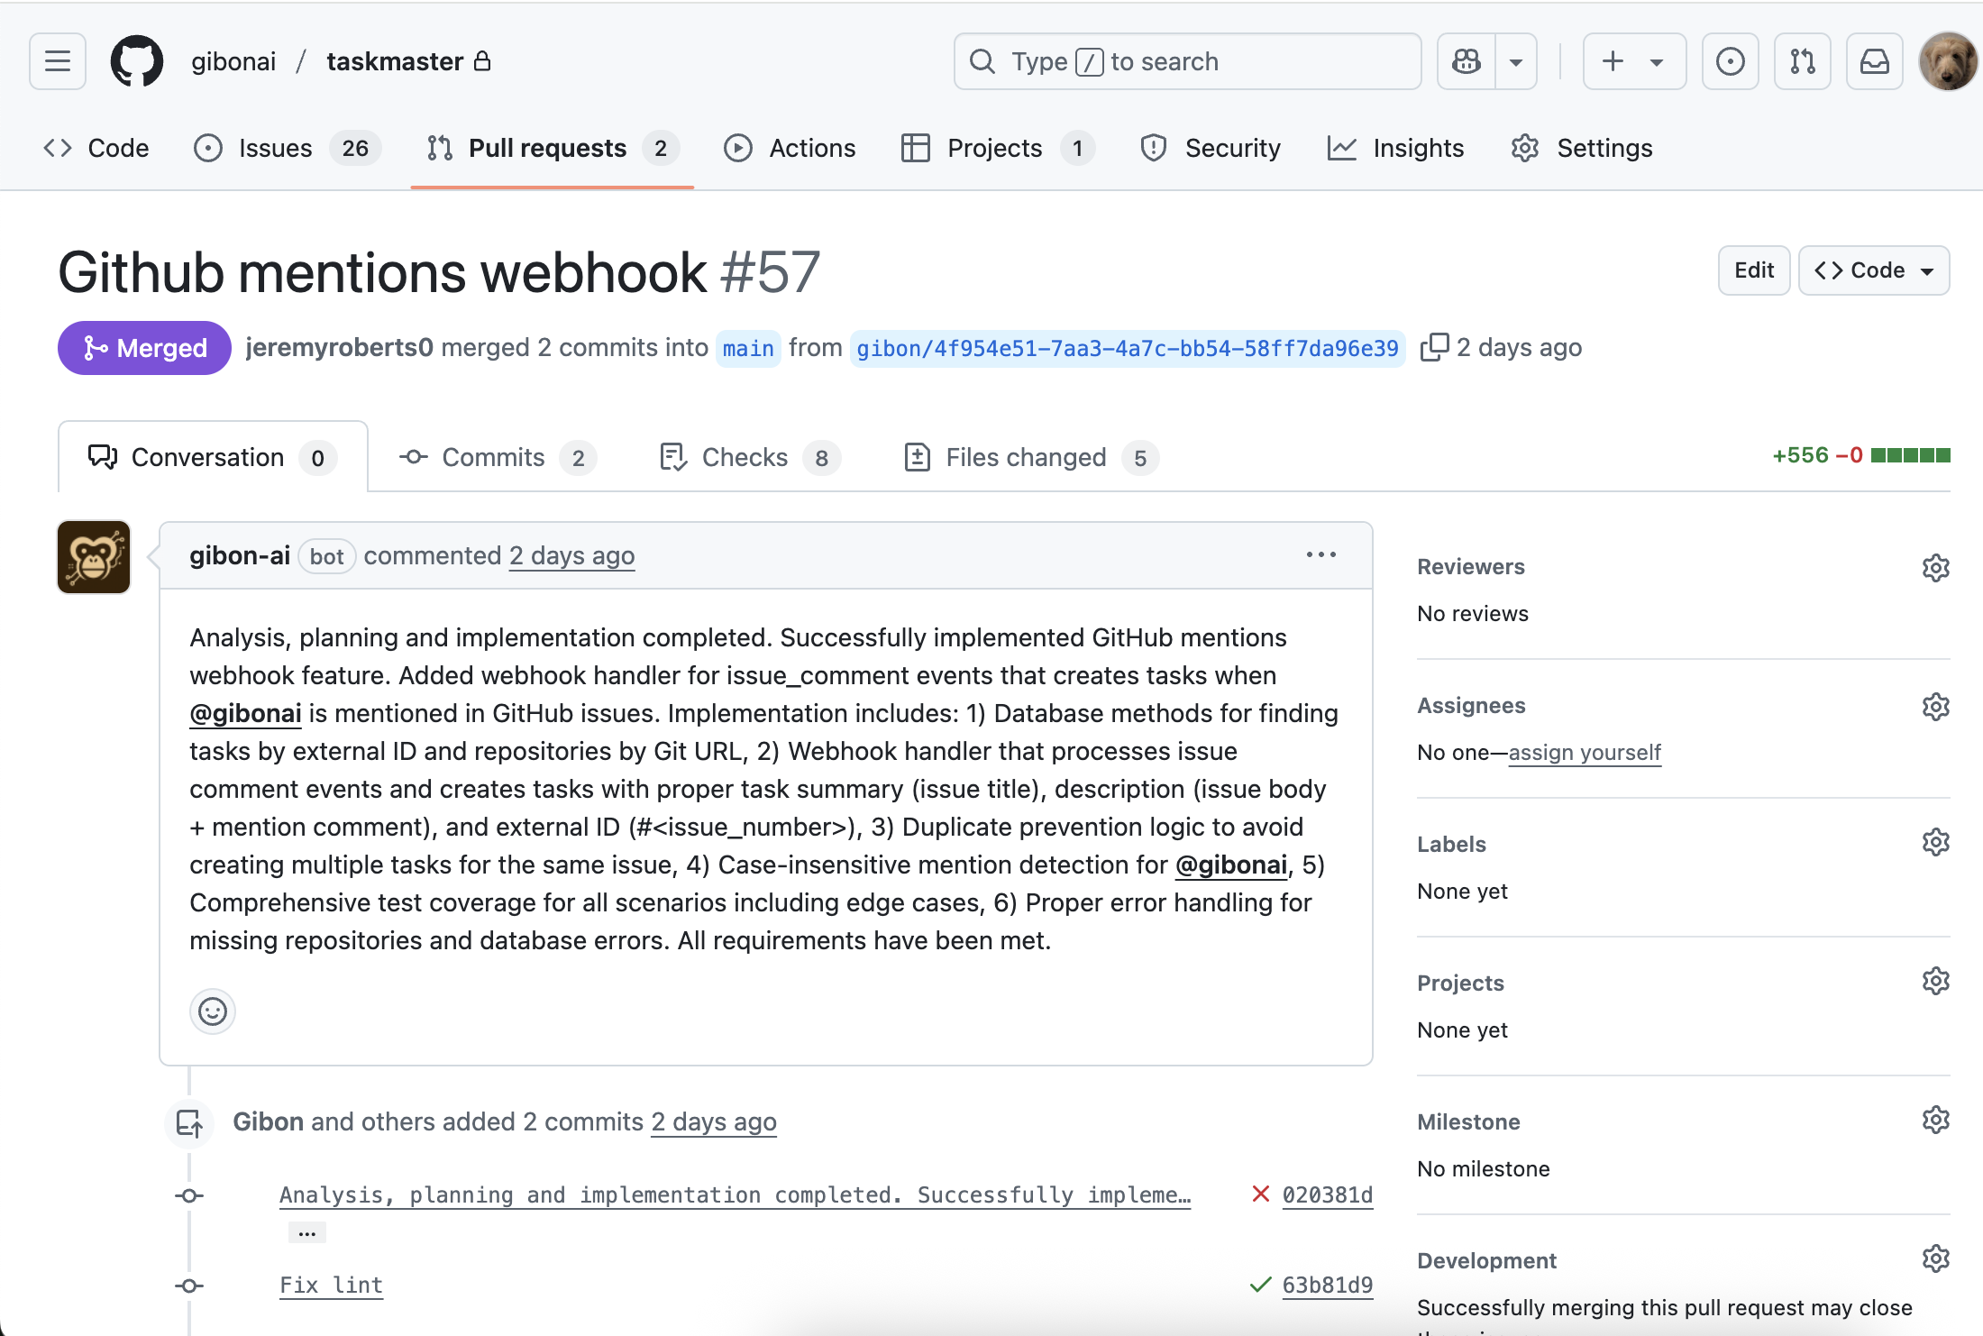
Task: Open gibon-ai author link in comment
Action: [x=240, y=555]
